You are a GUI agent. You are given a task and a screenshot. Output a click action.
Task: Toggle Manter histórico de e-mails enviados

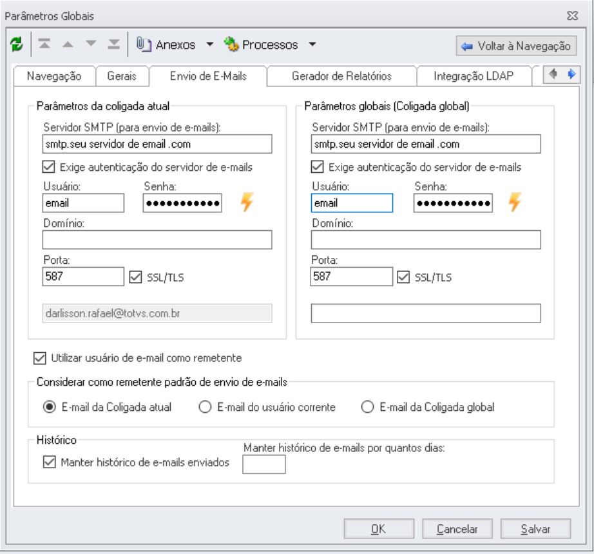[49, 462]
